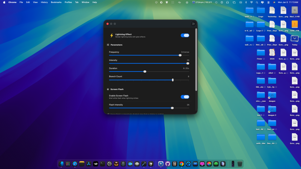Open GitHub Desktop from the dock
This screenshot has width=301, height=169.
pyautogui.click(x=168, y=164)
